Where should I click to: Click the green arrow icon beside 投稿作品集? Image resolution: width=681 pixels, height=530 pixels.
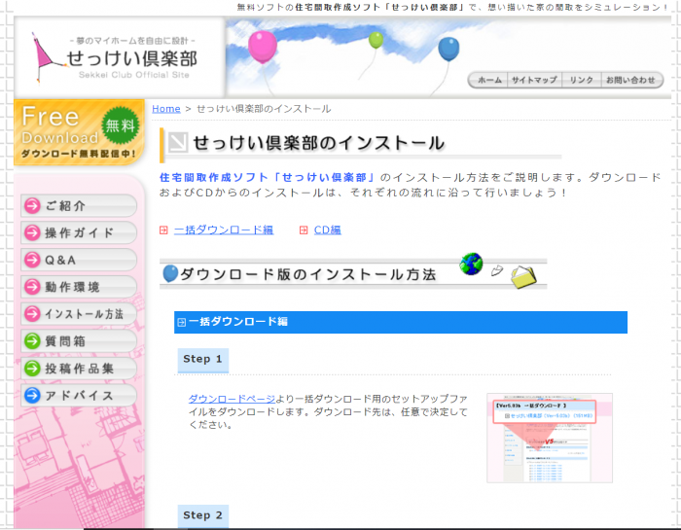pyautogui.click(x=32, y=369)
